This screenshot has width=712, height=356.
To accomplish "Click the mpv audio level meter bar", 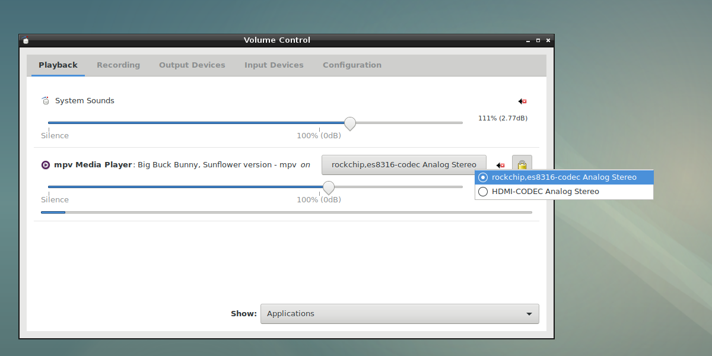I will [286, 212].
